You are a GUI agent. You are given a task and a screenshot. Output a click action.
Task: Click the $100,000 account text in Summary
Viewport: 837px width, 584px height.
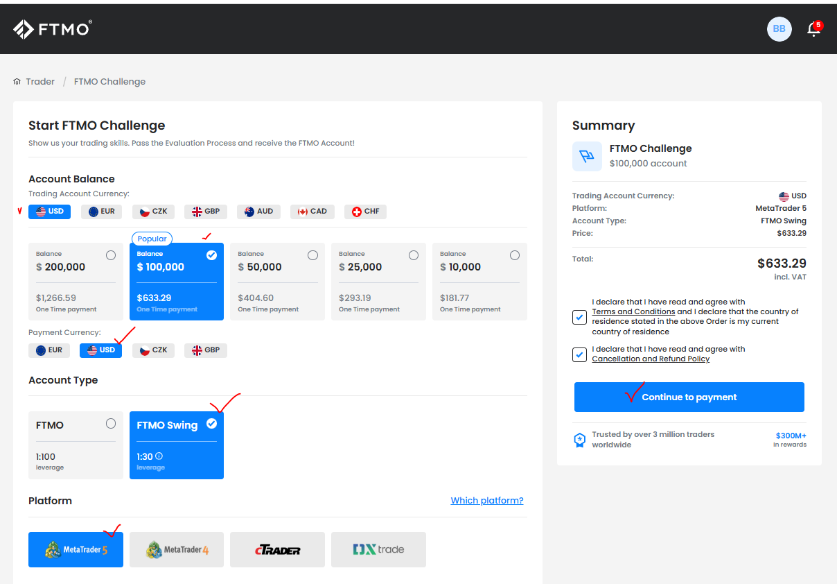tap(649, 164)
